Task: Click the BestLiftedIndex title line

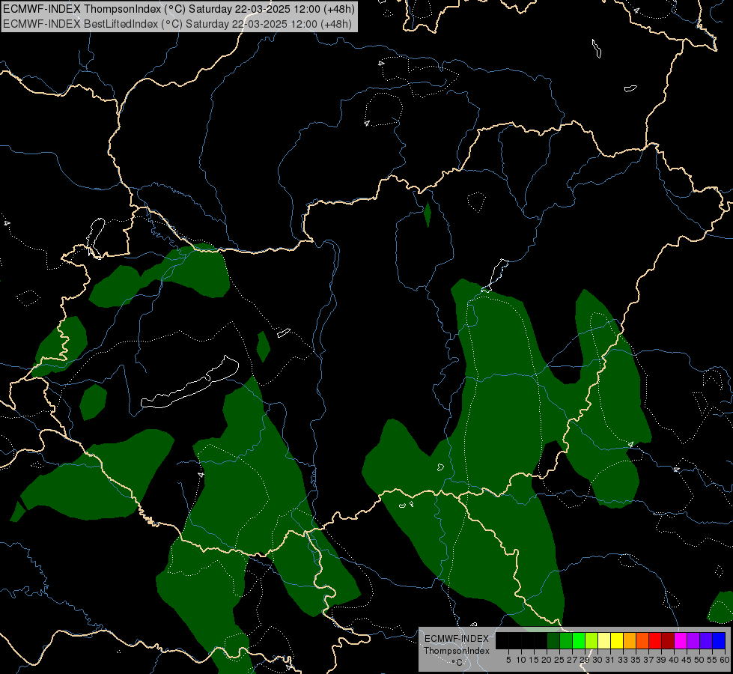Action: pos(177,23)
